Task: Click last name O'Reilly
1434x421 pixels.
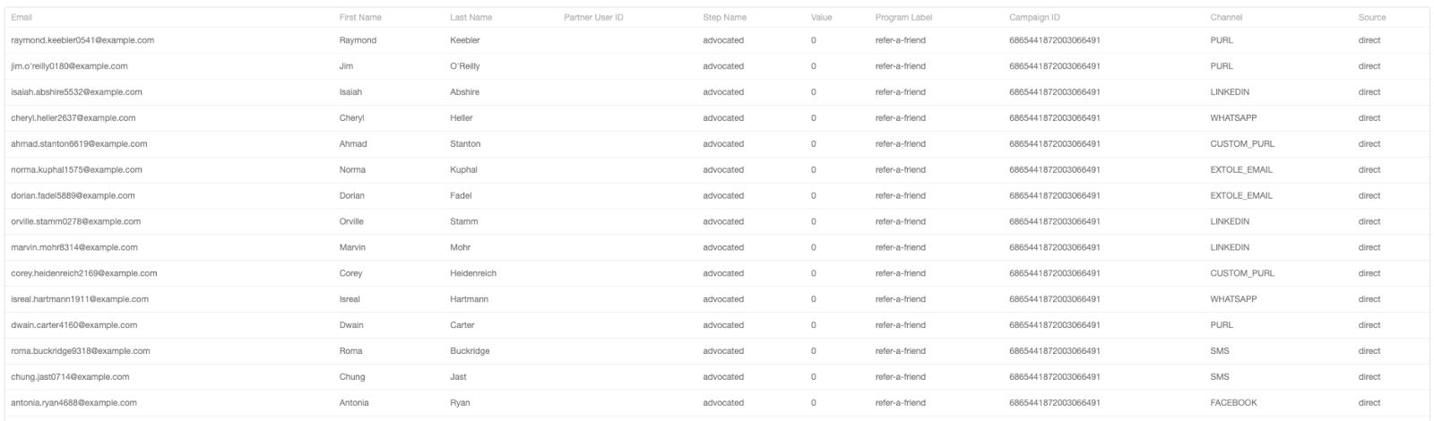Action: click(465, 66)
